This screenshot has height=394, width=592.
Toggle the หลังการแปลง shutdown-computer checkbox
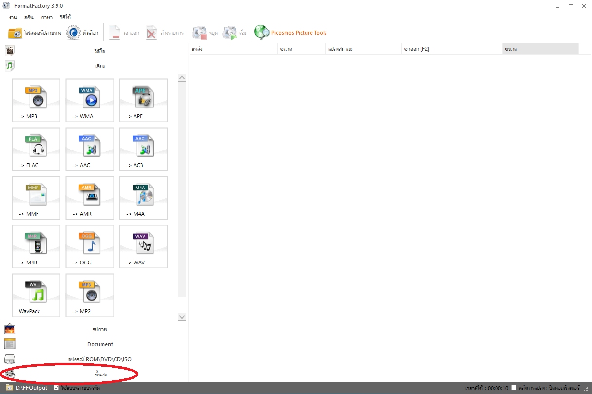[514, 388]
